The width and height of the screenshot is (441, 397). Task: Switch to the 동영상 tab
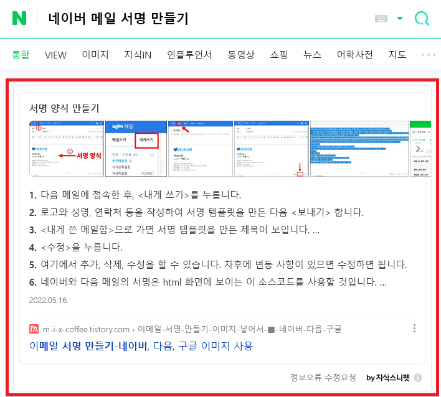pos(241,55)
